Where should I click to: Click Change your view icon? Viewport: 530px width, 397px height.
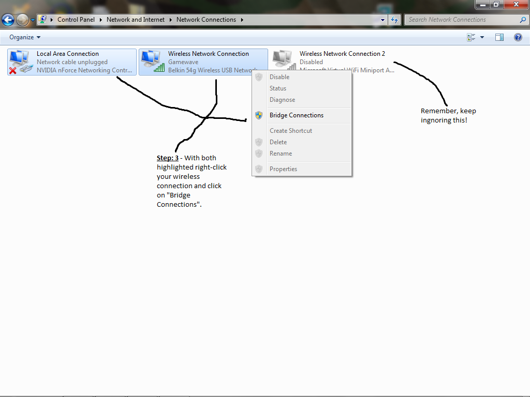(x=471, y=37)
